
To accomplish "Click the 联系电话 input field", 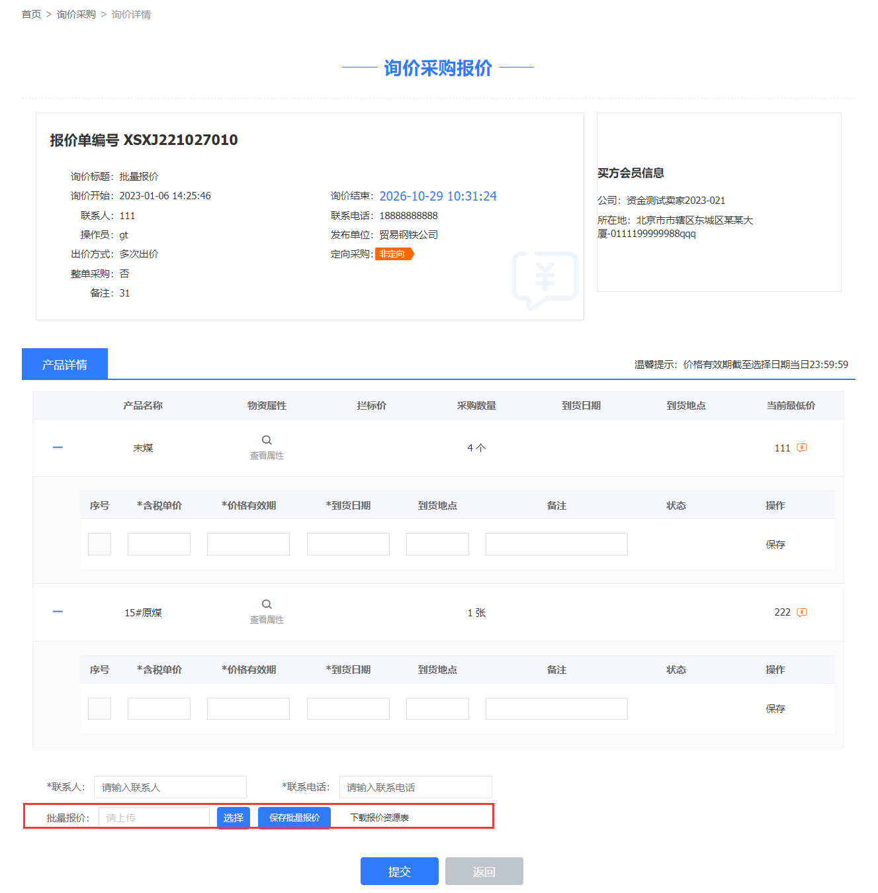I will click(416, 787).
